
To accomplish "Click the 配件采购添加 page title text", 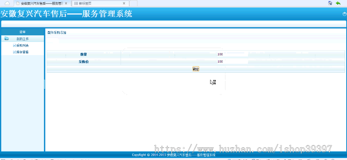I will coord(57,33).
